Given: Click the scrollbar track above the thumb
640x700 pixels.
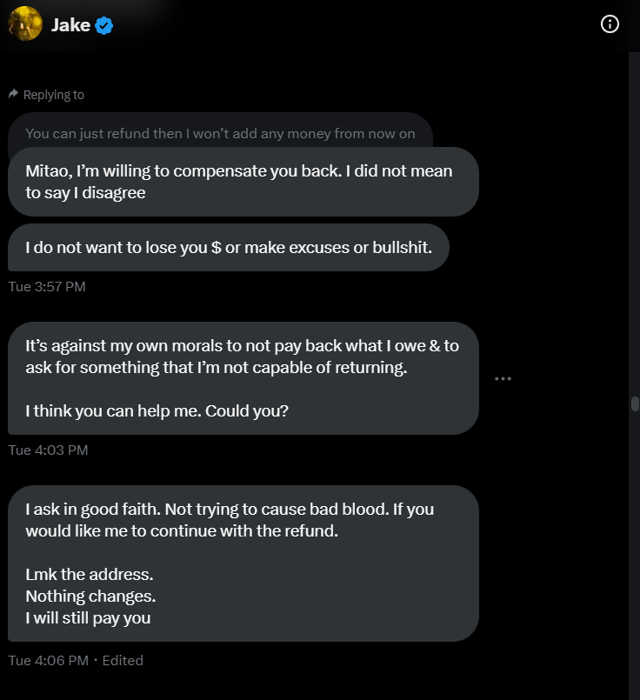Looking at the screenshot, I should (635, 223).
